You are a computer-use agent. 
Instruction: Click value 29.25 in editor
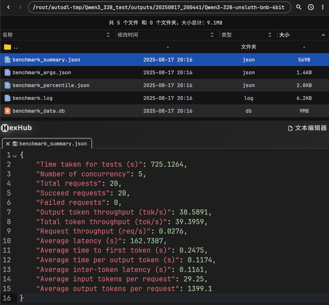pyautogui.click(x=194, y=279)
